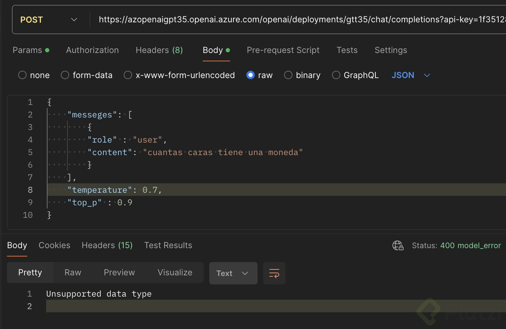Open the request Settings tab
506x329 pixels.
point(391,50)
